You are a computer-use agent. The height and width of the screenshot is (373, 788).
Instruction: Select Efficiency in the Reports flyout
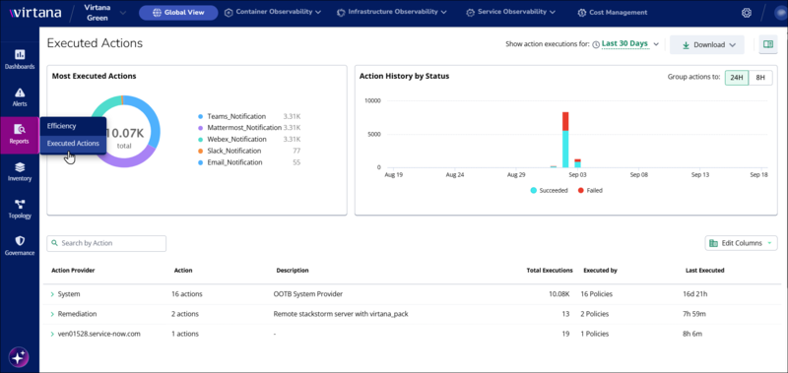pyautogui.click(x=73, y=126)
